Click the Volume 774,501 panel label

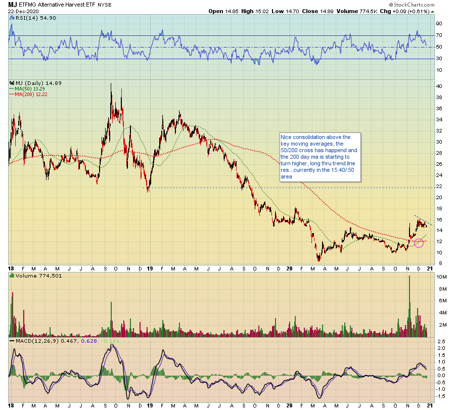click(x=38, y=276)
